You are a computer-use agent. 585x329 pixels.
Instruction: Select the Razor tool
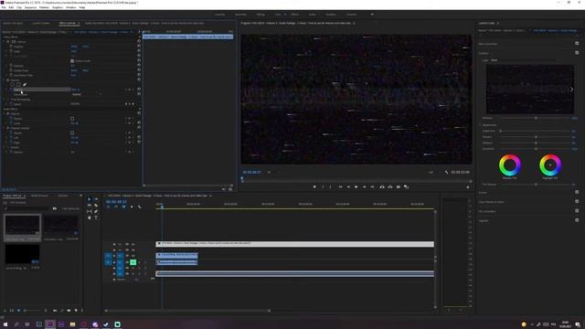coord(96,205)
